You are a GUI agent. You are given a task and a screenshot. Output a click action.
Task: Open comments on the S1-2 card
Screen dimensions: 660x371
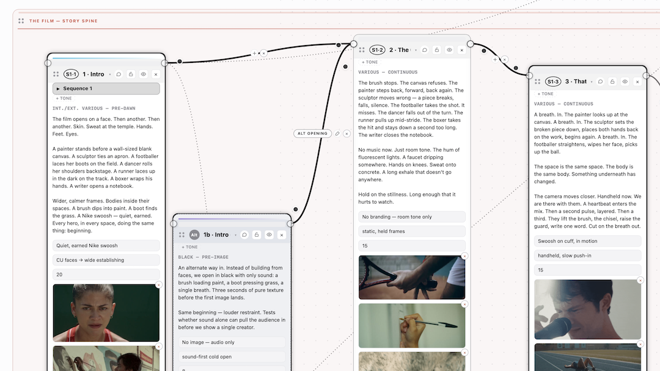pos(425,50)
